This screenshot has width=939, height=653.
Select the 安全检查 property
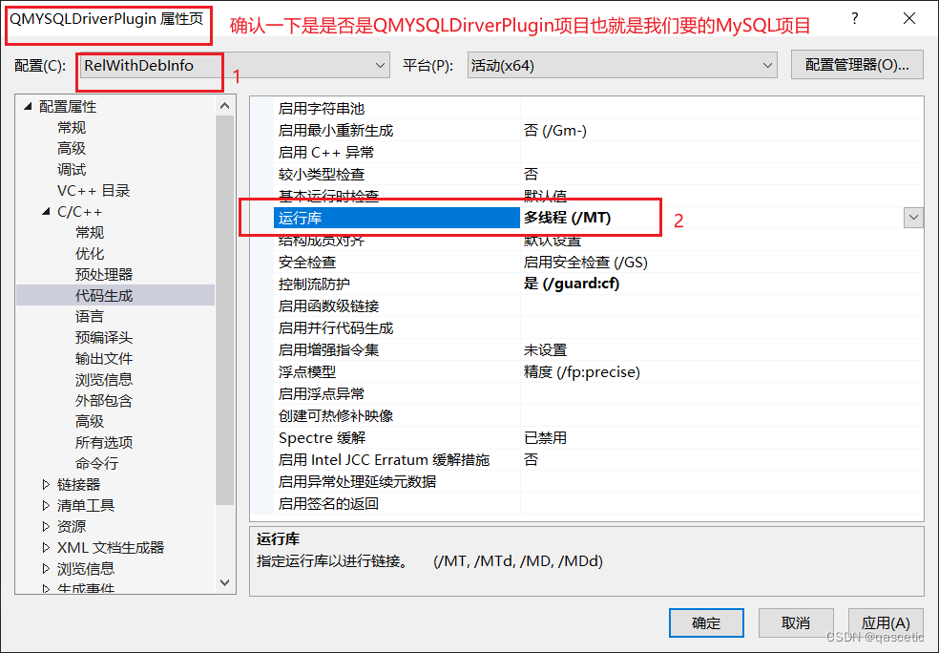coord(306,262)
